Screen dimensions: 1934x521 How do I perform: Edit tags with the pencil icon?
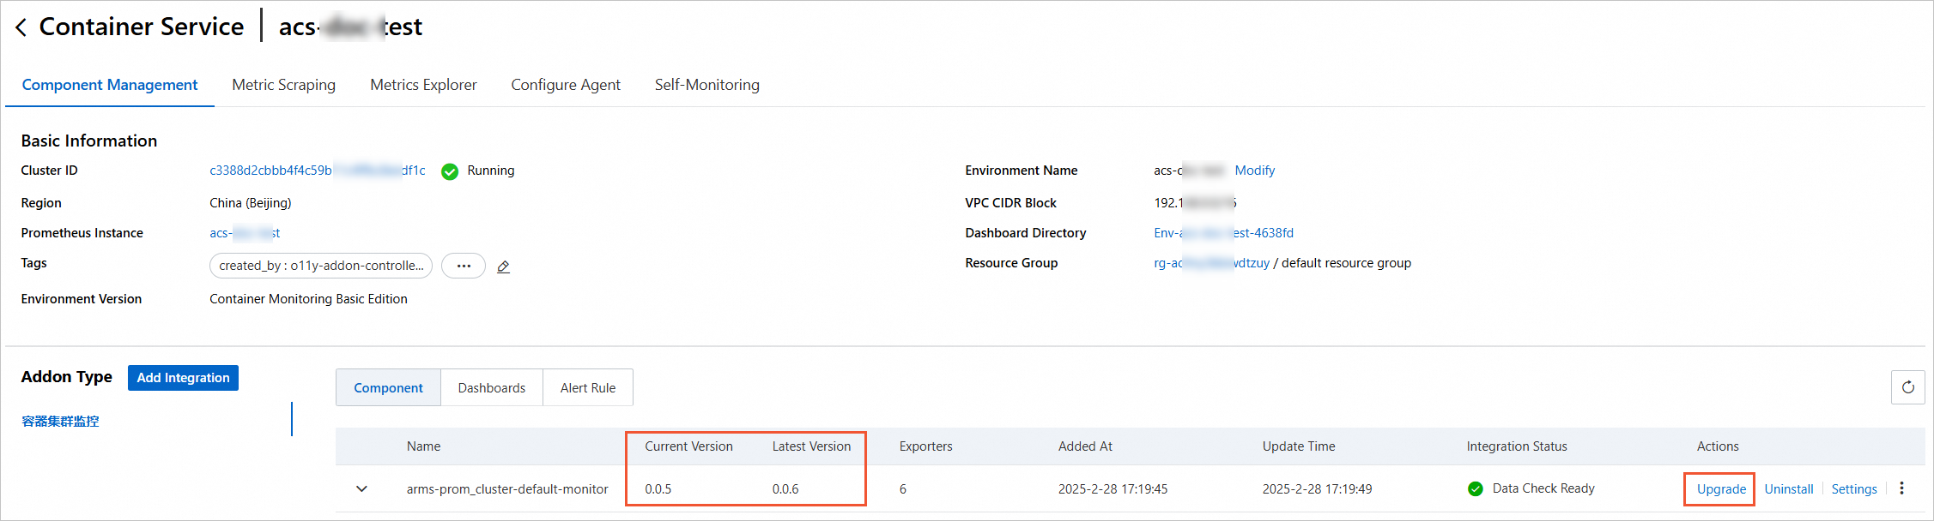[x=504, y=266]
